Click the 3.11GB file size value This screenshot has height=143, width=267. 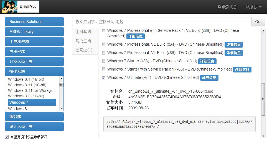pos(135,102)
